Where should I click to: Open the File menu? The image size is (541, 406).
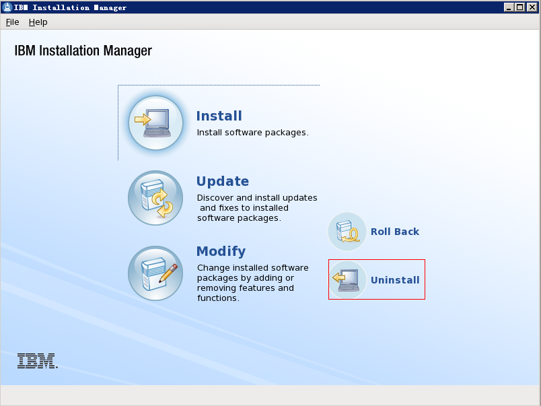pos(12,22)
